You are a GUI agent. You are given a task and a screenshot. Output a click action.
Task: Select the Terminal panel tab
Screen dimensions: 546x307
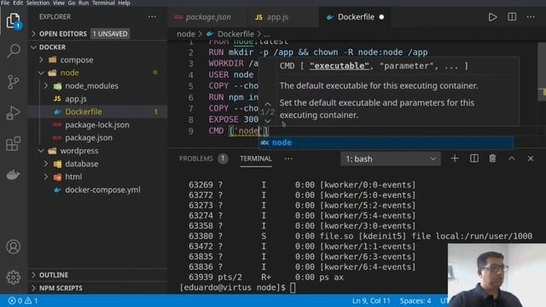tap(256, 159)
